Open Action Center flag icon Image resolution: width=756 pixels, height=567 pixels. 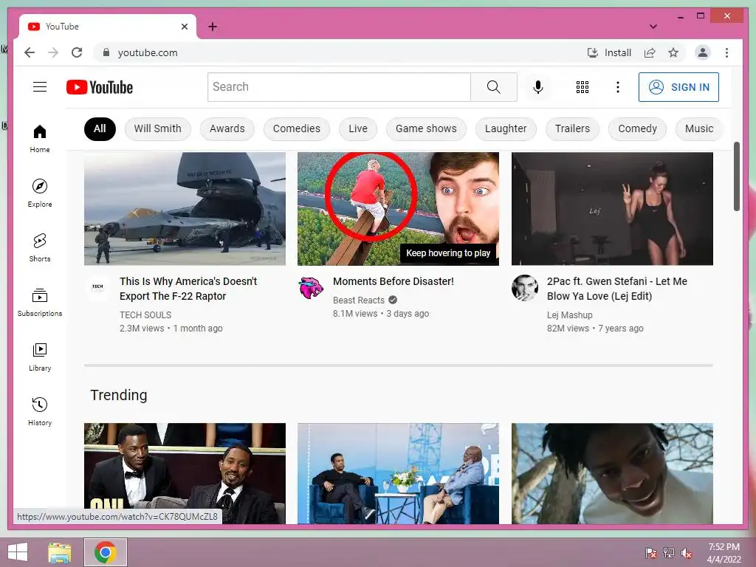[x=651, y=552]
